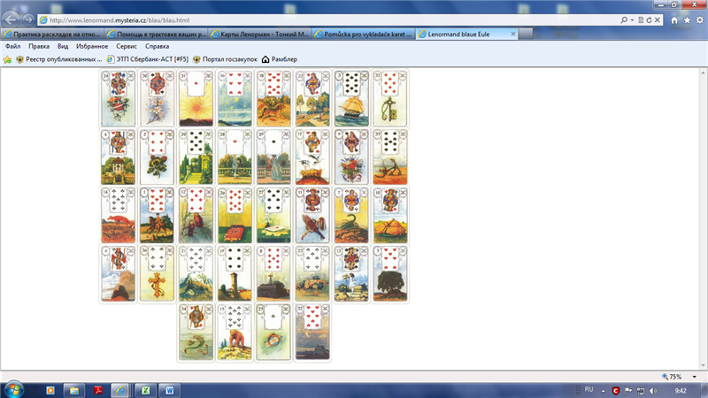Select card 24 Heart
This screenshot has height=398, width=708.
click(x=118, y=98)
